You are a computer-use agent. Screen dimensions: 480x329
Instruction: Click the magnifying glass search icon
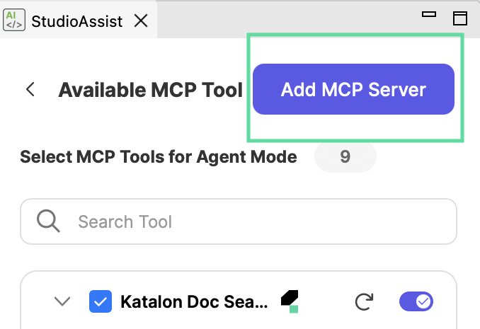click(x=48, y=221)
